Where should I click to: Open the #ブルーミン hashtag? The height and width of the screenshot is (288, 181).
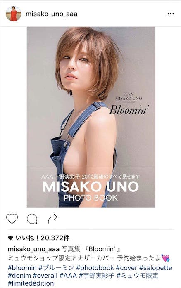[x=56, y=268]
